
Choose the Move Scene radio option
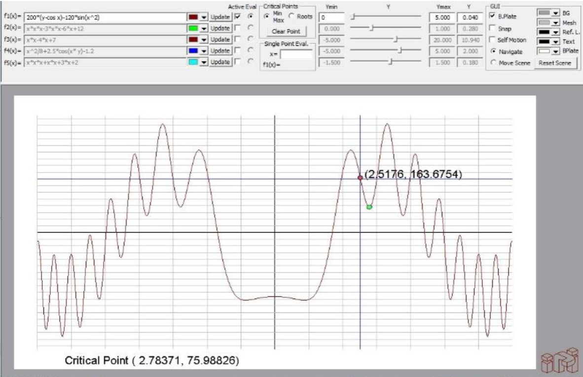493,63
